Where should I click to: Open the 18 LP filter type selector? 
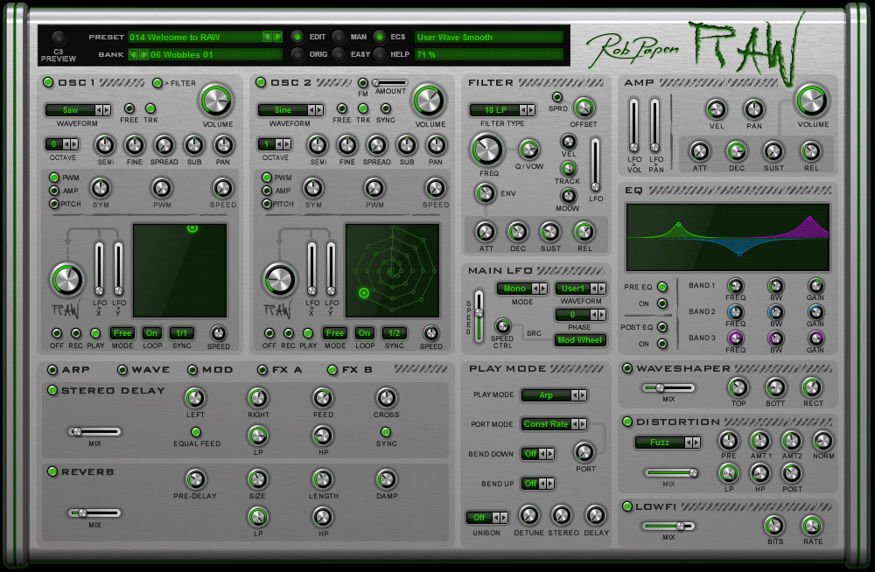[502, 110]
